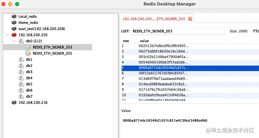Close the ETH_SIGNER_203 tab
Image resolution: width=259 pixels, height=138 pixels.
point(190,19)
